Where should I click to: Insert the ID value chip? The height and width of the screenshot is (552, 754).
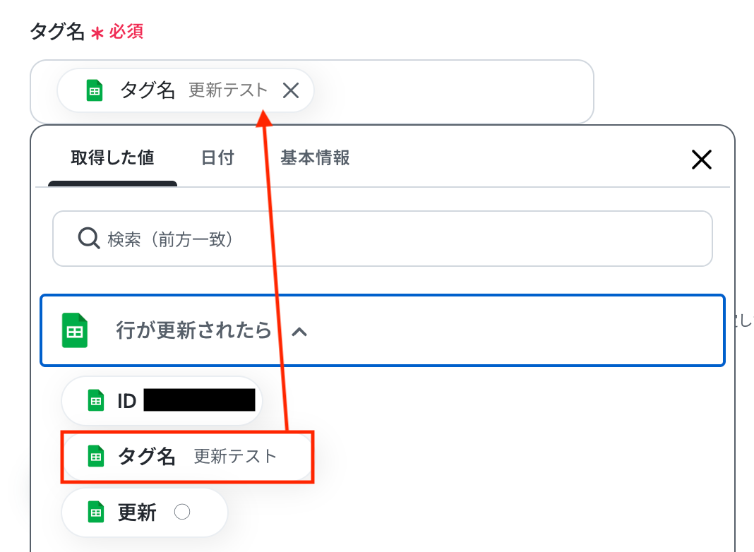pos(162,401)
